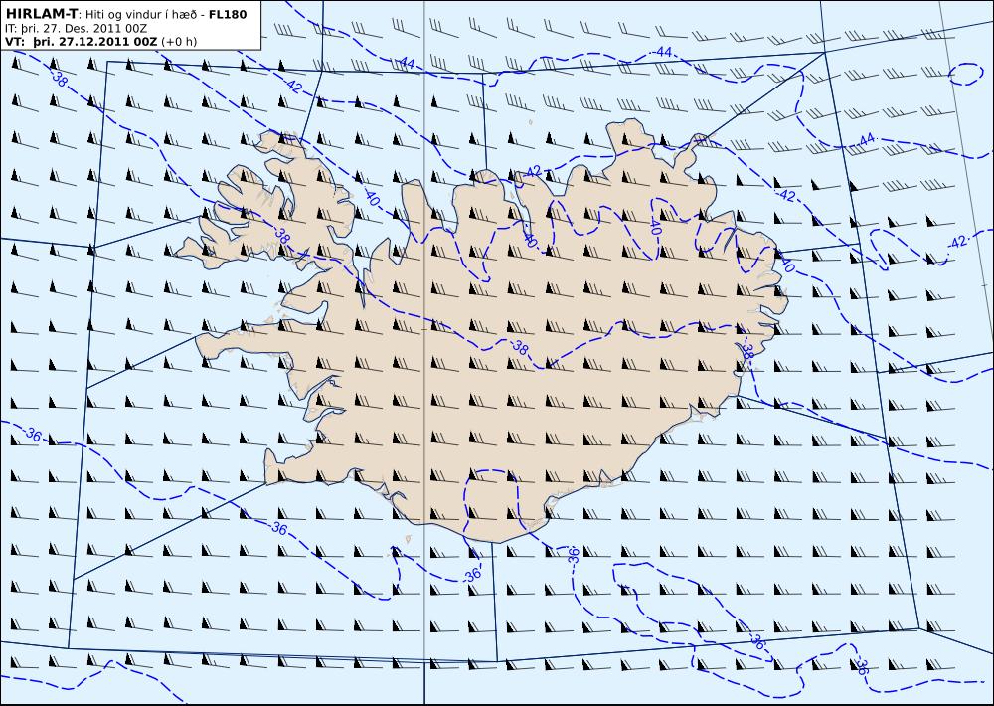Click the VT: þri. 27.12.2011 00Z text
Viewport: 994px width, 706px height.
(x=82, y=42)
